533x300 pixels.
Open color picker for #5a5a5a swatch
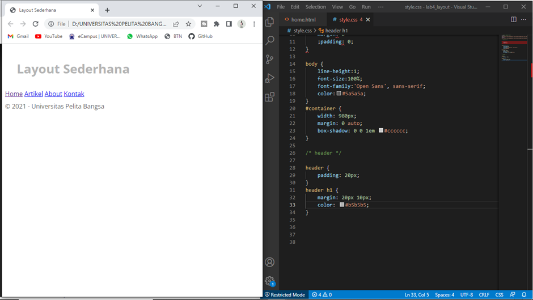[339, 93]
